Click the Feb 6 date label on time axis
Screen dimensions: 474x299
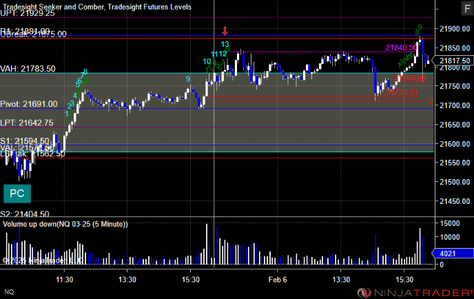point(278,280)
